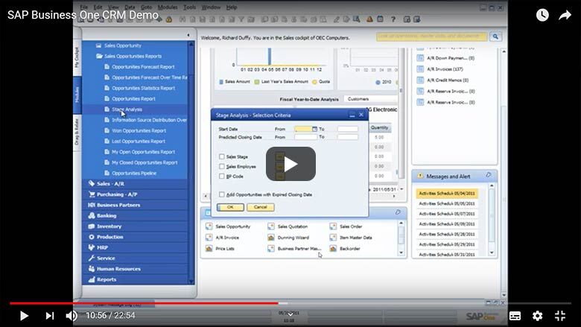This screenshot has height=327, width=581.
Task: Open the Edit menu
Action: click(x=98, y=7)
